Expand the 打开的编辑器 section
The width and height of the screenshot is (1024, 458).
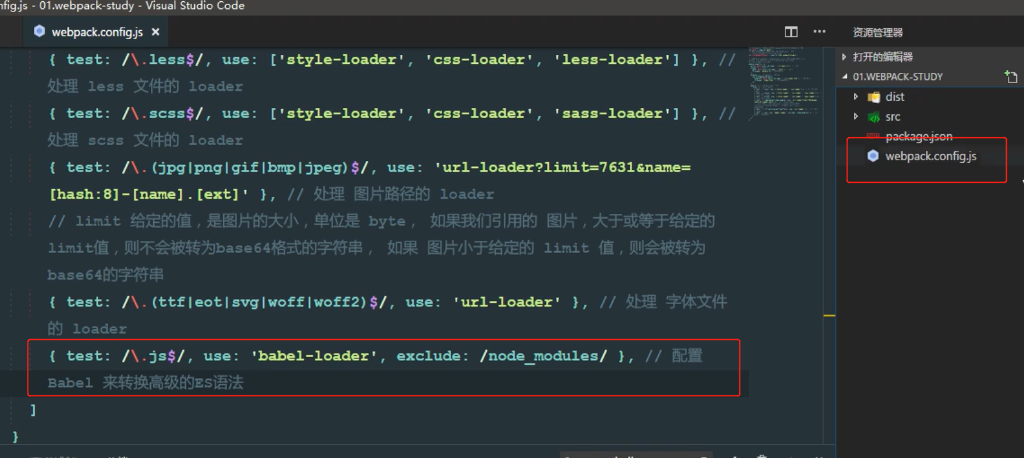pos(844,57)
